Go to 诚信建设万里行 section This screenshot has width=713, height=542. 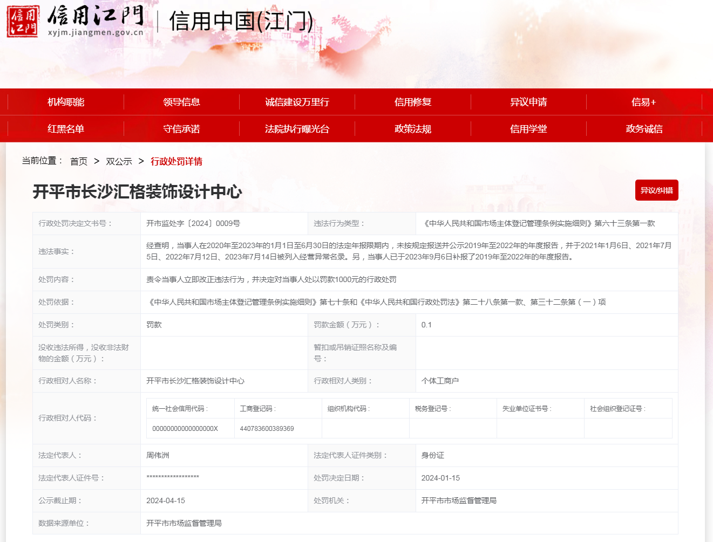pos(297,102)
